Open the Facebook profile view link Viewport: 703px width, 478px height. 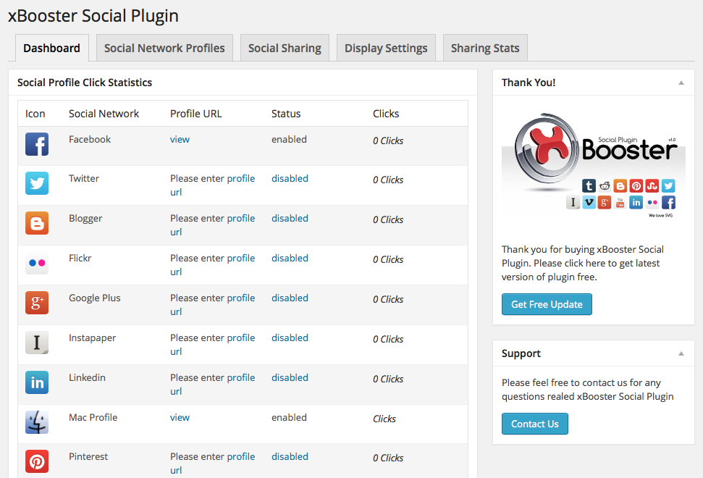tap(180, 140)
